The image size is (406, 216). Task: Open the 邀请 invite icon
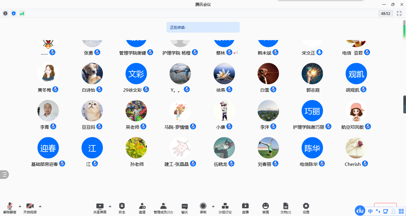142,208
